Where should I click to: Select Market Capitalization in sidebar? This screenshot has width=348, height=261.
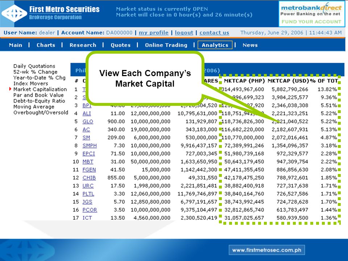(40, 89)
